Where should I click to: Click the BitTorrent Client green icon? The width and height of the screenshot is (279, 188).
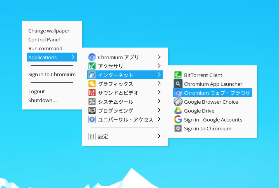(x=178, y=75)
